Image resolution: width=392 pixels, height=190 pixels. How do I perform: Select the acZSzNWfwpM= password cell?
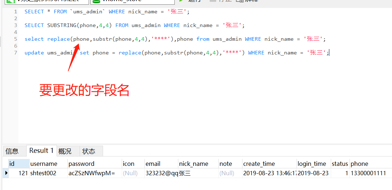click(x=95, y=173)
